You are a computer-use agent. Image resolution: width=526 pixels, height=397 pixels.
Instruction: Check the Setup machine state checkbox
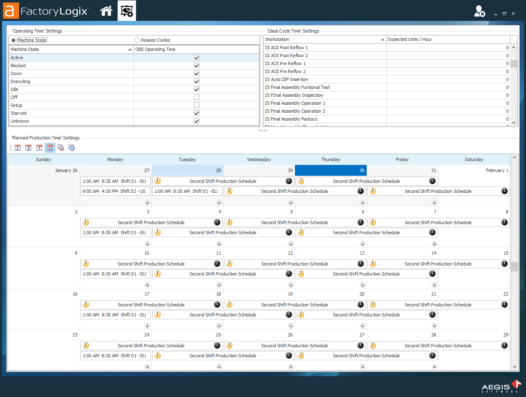tap(196, 105)
